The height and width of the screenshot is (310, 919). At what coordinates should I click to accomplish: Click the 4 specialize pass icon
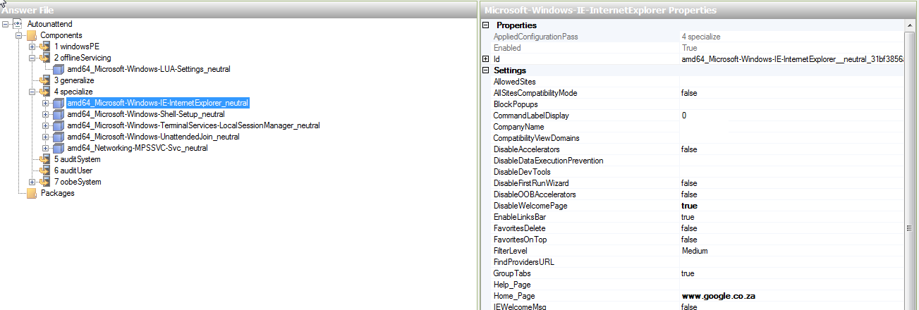(x=44, y=92)
